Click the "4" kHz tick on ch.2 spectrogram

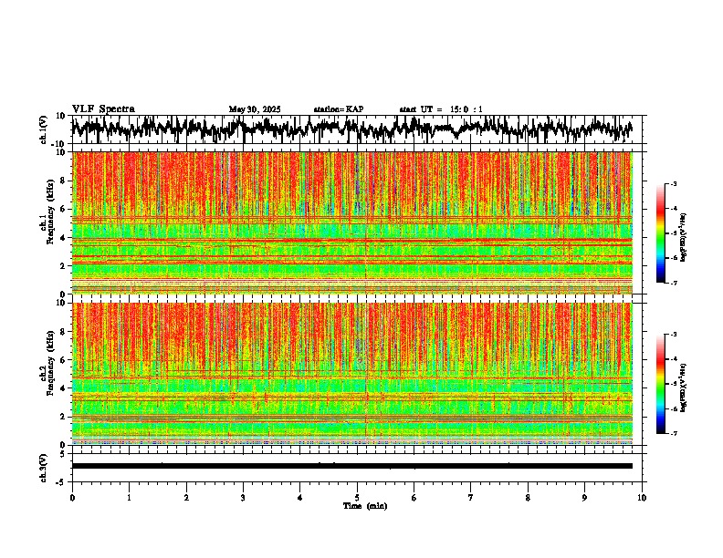(63, 388)
